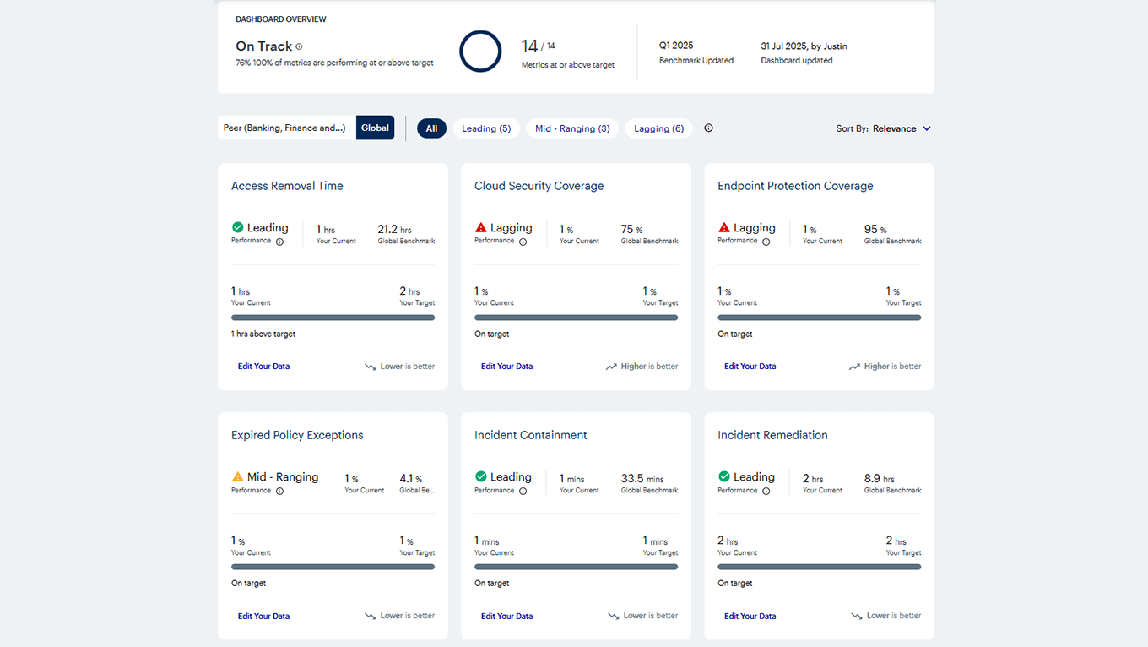This screenshot has width=1148, height=647.
Task: Select the All filter pill
Action: click(431, 128)
